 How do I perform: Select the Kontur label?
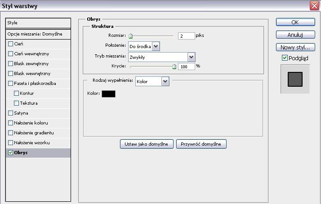point(27,93)
